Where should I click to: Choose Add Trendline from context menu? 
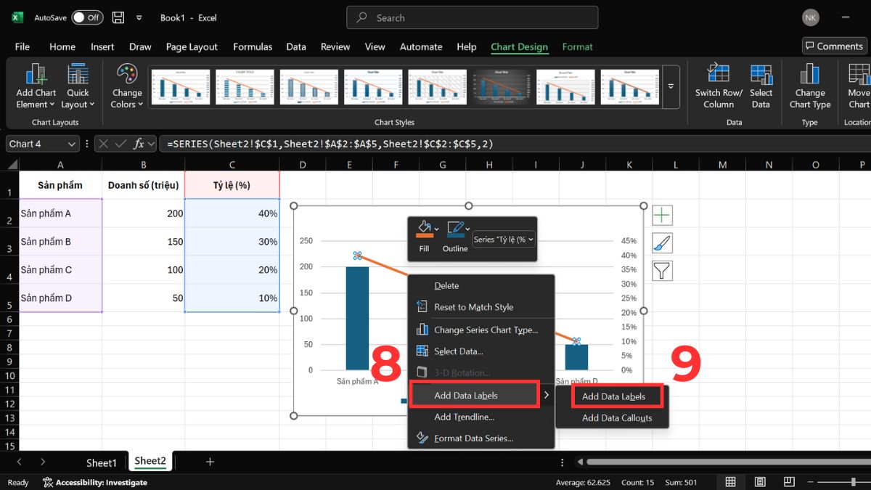click(464, 417)
